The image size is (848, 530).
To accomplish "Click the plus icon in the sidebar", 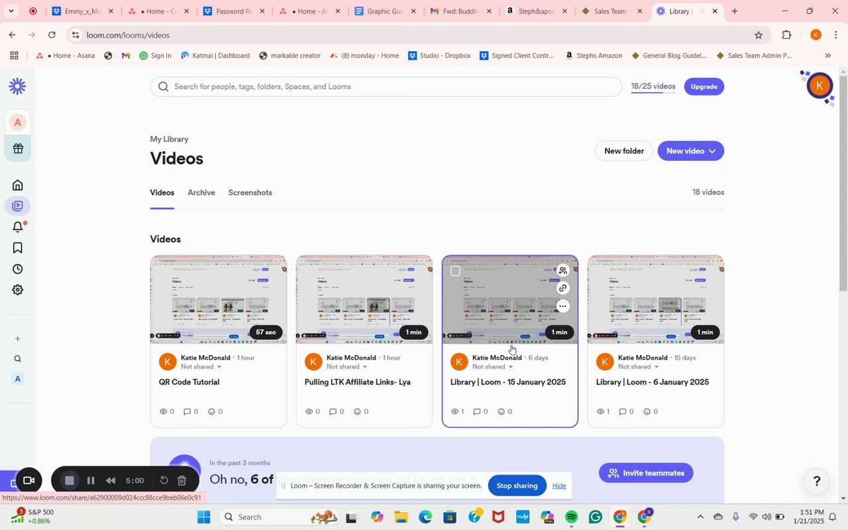I will (18, 339).
